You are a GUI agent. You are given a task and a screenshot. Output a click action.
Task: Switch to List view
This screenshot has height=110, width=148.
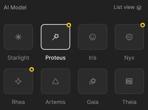pyautogui.click(x=128, y=7)
